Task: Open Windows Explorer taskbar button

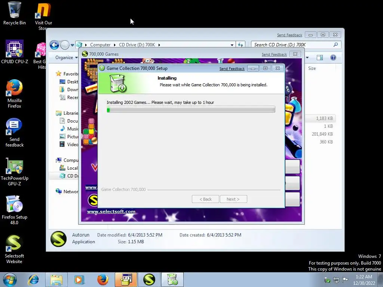Action: (56, 280)
